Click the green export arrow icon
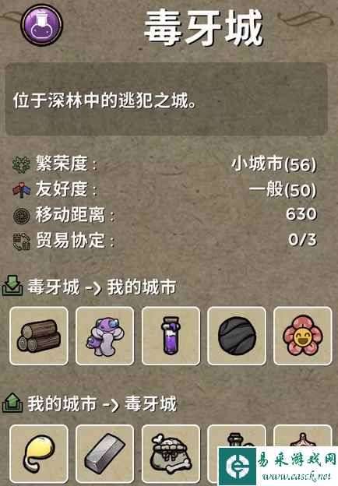Screen dimensions: 338x486 coord(12,403)
